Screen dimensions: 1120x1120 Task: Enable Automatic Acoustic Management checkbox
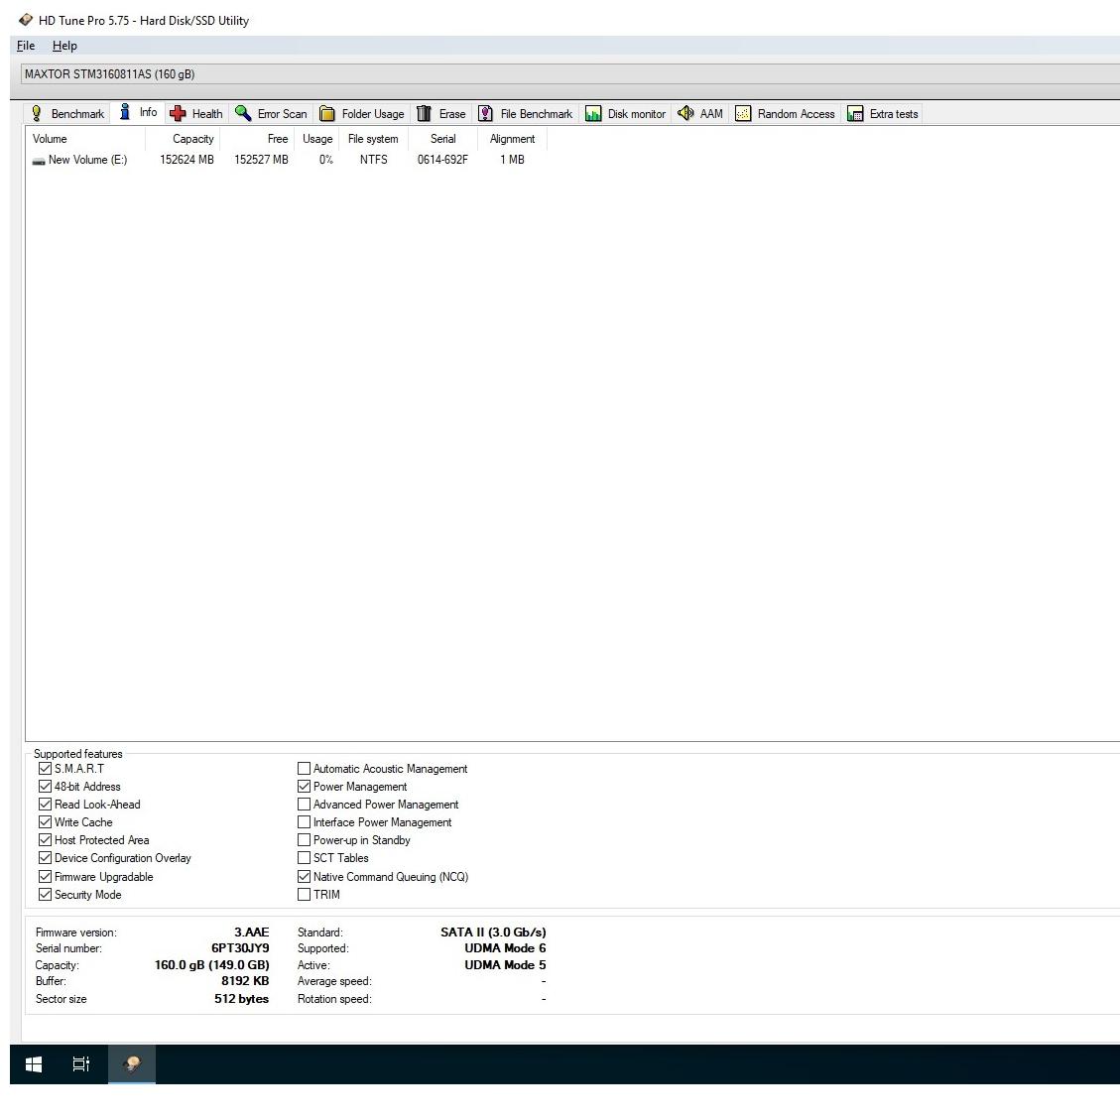point(305,769)
